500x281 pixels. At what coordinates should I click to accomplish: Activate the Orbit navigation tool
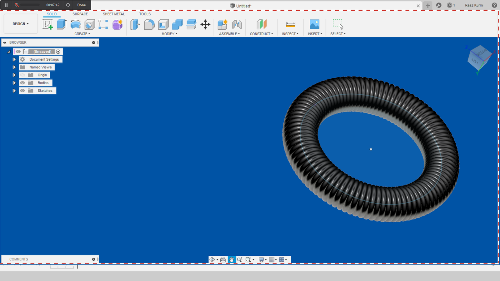(x=212, y=259)
